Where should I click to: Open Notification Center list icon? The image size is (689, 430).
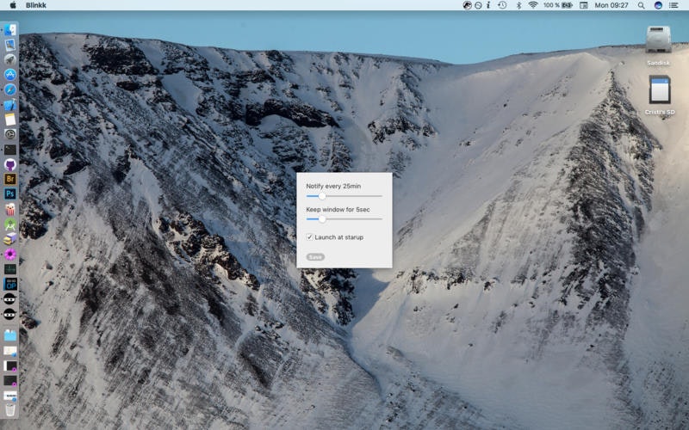click(673, 5)
